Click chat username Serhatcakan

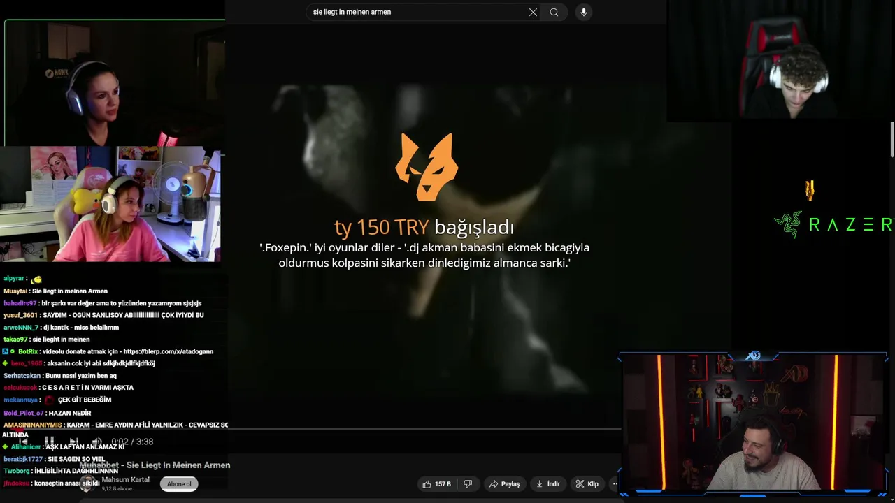click(x=22, y=376)
